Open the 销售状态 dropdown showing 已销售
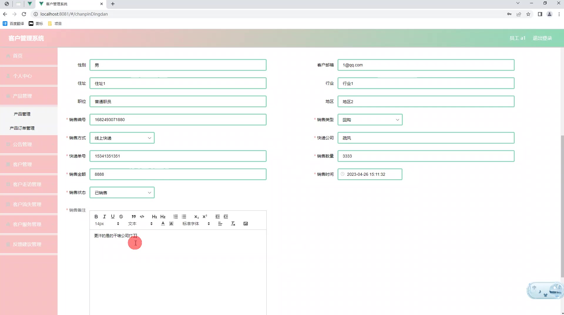The height and width of the screenshot is (315, 564). tap(122, 192)
